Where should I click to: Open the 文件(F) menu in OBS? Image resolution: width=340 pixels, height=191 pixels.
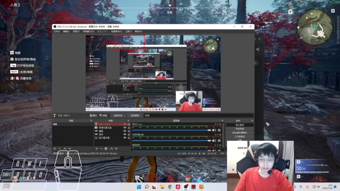point(57,31)
